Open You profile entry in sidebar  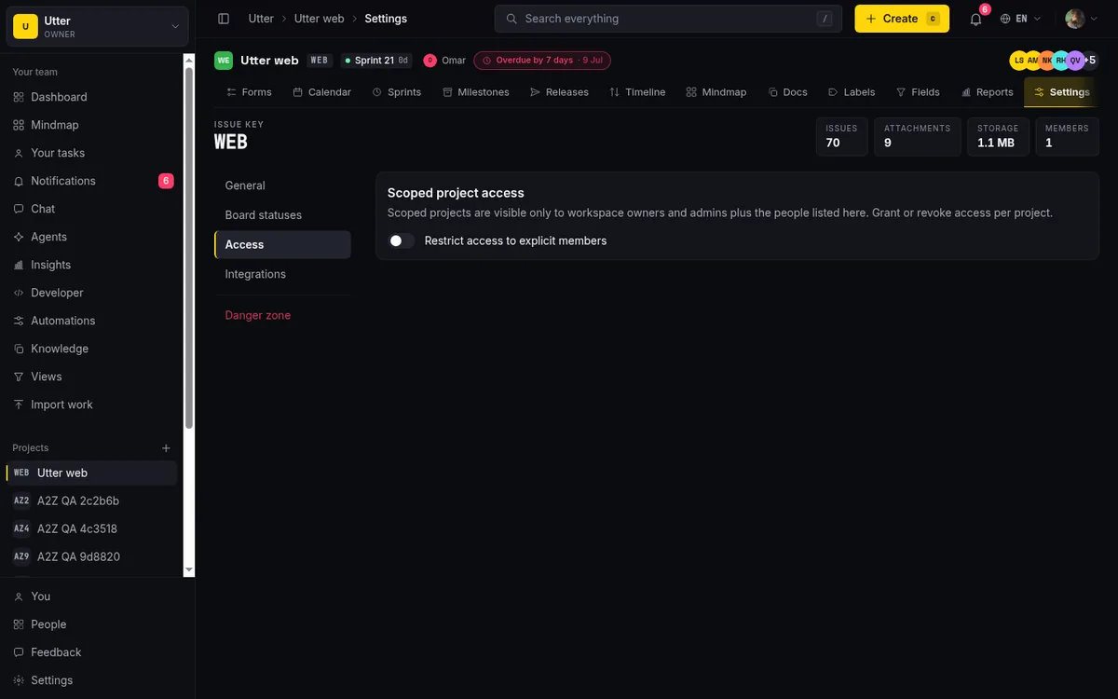coord(97,596)
